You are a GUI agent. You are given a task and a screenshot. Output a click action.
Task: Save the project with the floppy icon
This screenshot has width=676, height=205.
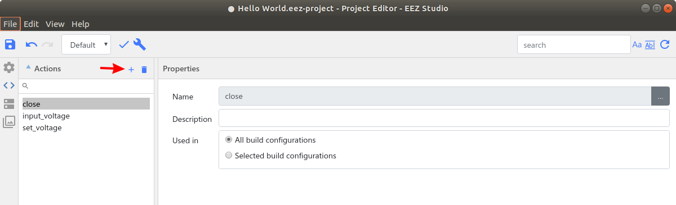[10, 44]
